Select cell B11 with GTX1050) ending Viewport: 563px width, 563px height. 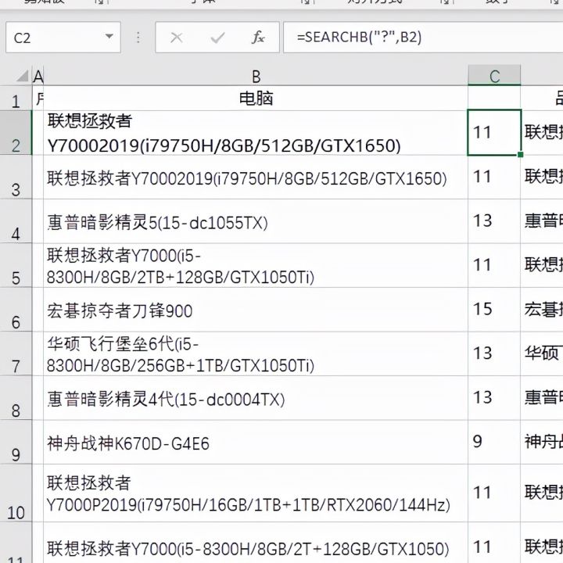click(256, 543)
